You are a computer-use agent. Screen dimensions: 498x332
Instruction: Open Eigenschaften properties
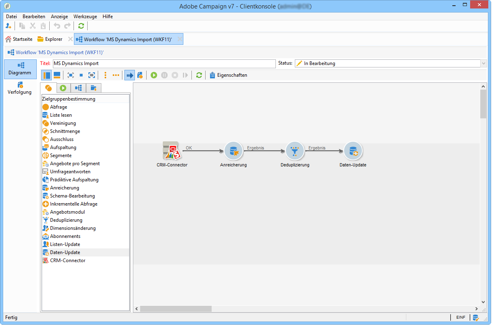pyautogui.click(x=228, y=75)
